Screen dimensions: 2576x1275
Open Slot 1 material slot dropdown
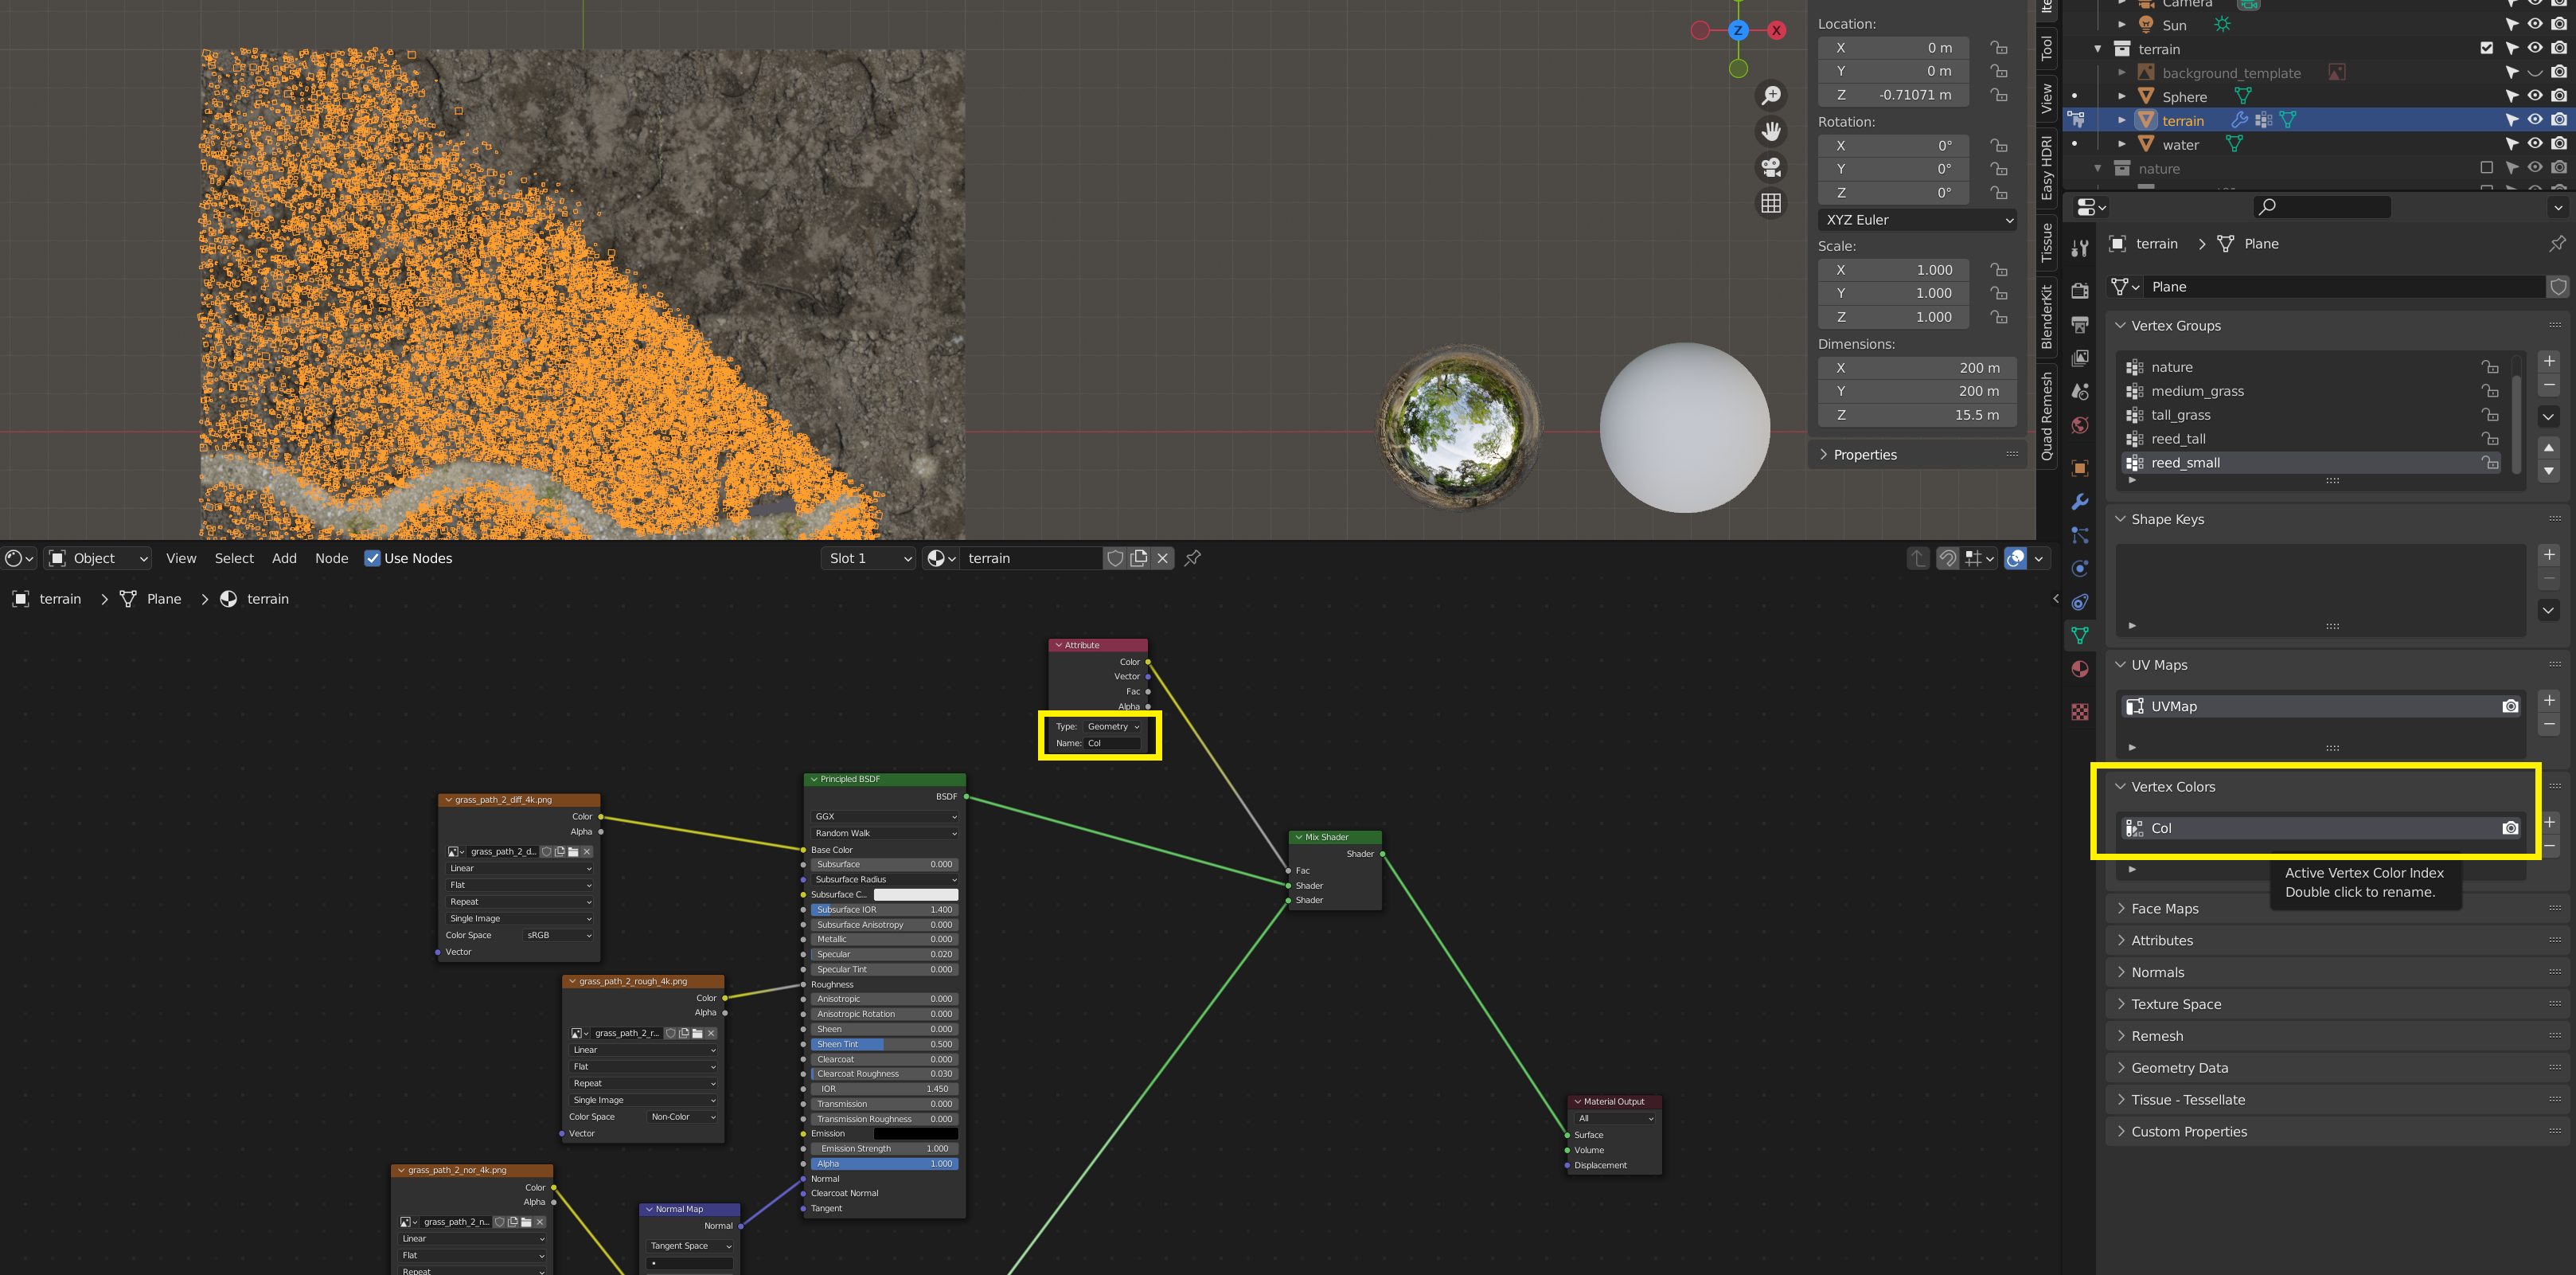click(869, 558)
